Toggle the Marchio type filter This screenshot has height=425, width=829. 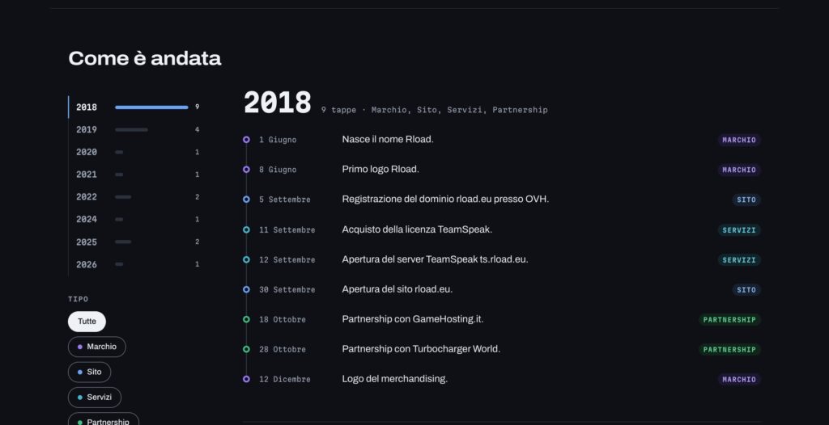[97, 347]
